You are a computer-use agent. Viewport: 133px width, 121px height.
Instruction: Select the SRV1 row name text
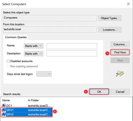(x=10, y=110)
